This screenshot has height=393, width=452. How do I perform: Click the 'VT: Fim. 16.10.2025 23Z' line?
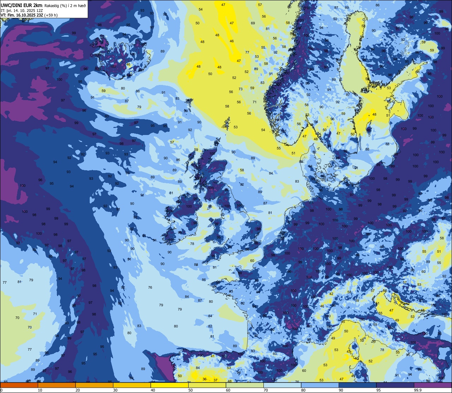(22, 15)
